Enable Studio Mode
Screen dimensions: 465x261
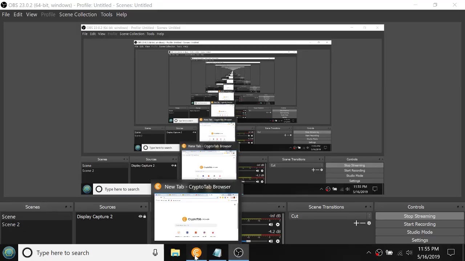click(x=420, y=232)
